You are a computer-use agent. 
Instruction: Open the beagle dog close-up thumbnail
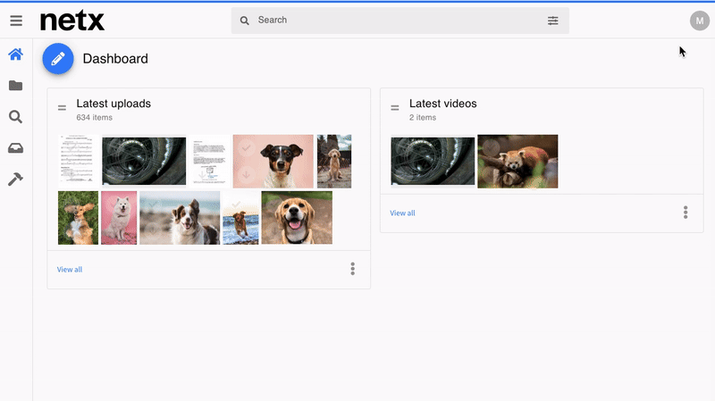pos(296,217)
